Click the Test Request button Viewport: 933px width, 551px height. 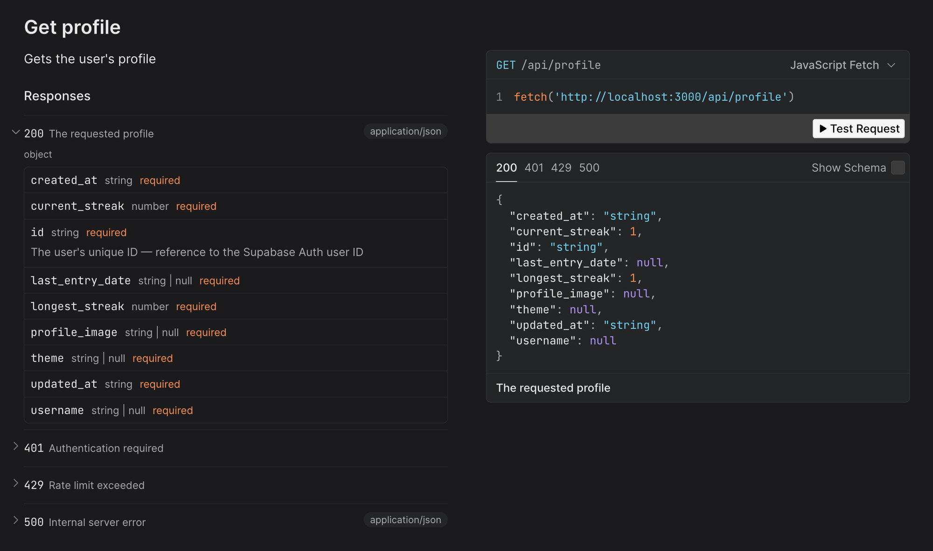(x=858, y=129)
